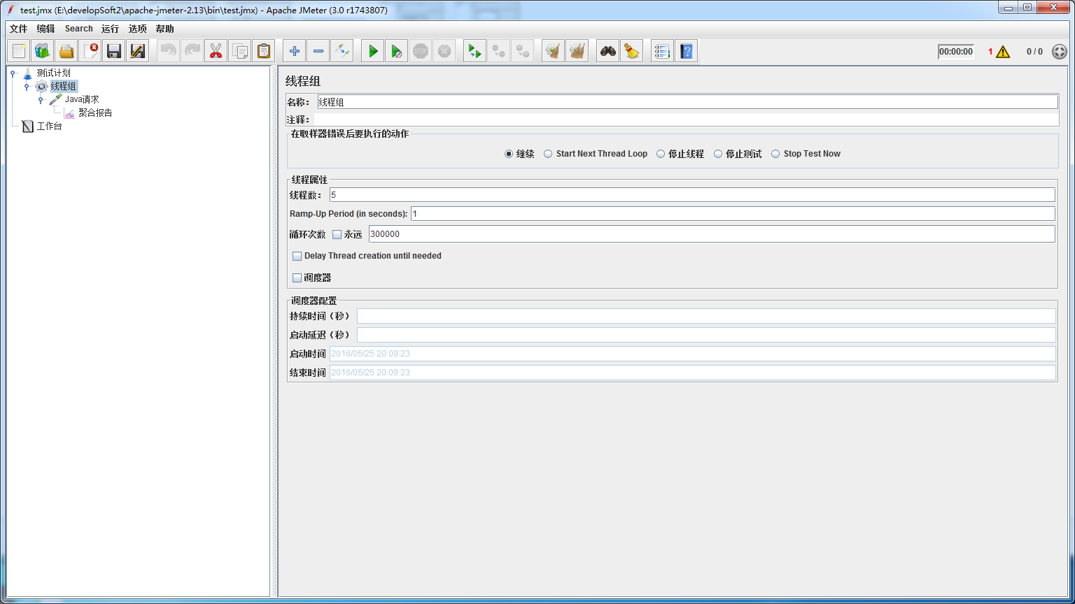
Task: Enable Delay Thread creation until needed
Action: [297, 256]
